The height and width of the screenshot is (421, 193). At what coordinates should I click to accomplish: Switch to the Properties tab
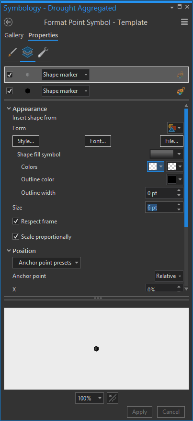(43, 35)
